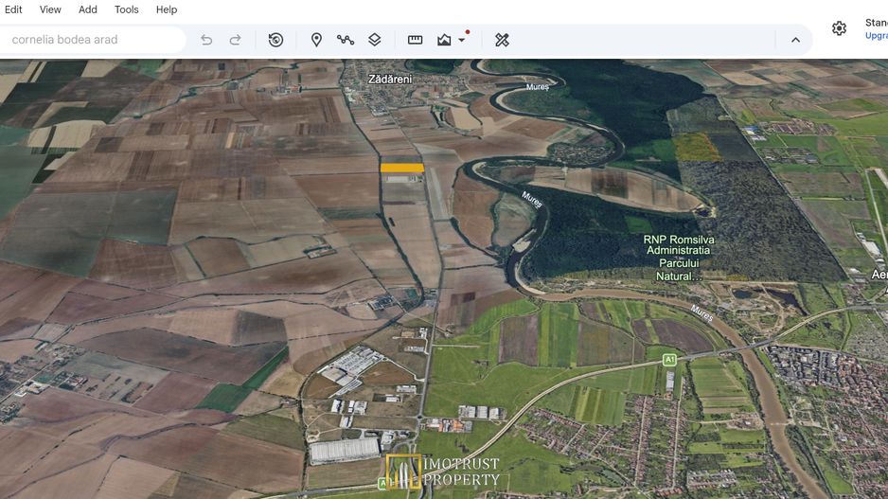Viewport: 888px width, 499px height.
Task: Open the Help menu
Action: (x=167, y=9)
